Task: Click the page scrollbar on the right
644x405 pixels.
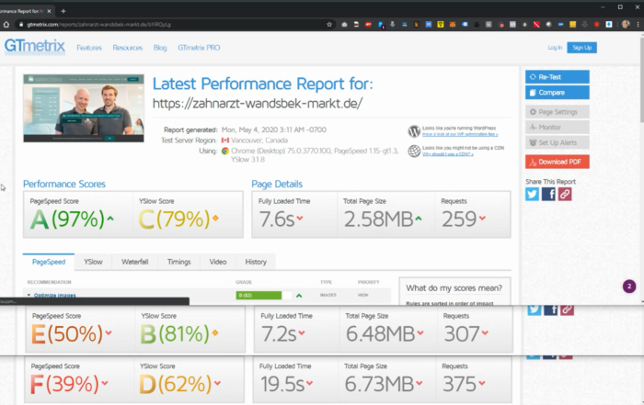Action: [x=641, y=82]
